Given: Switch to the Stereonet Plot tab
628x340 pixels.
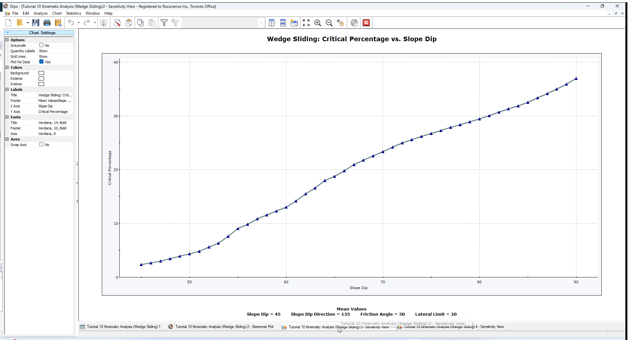Looking at the screenshot, I should point(224,327).
